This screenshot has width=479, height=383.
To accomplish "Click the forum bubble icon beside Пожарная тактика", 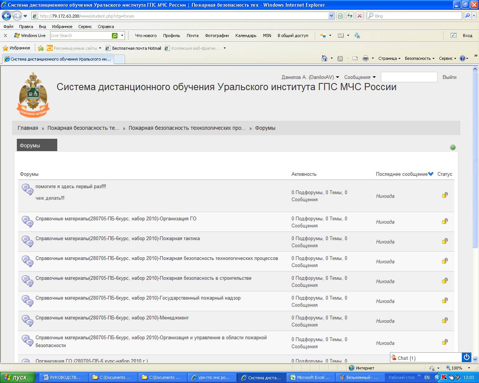I will click(x=28, y=241).
